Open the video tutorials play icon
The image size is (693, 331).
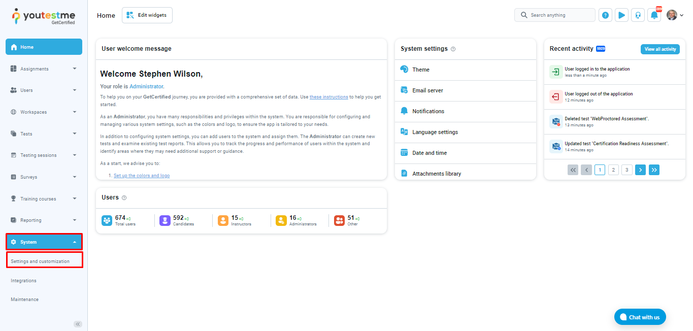point(621,15)
